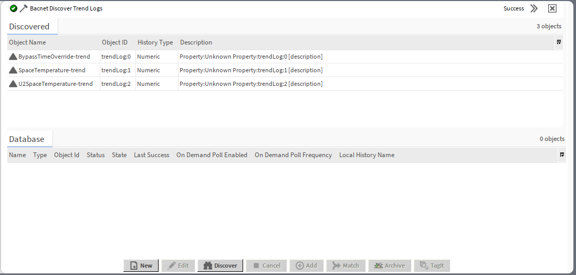The width and height of the screenshot is (576, 275).
Task: Click U2SpaceTemperature-trend row icon
Action: (13, 84)
